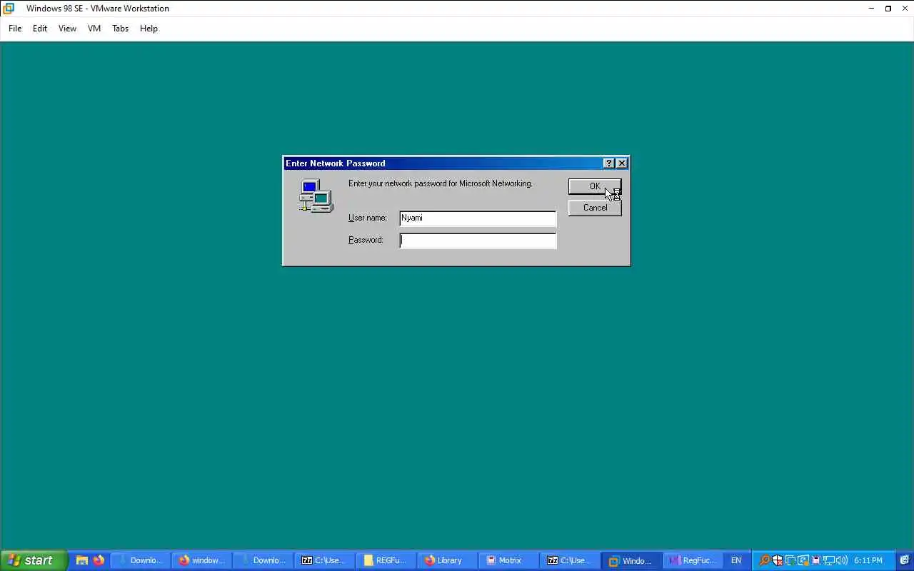Open the VMware View menu
This screenshot has width=914, height=571.
click(67, 29)
